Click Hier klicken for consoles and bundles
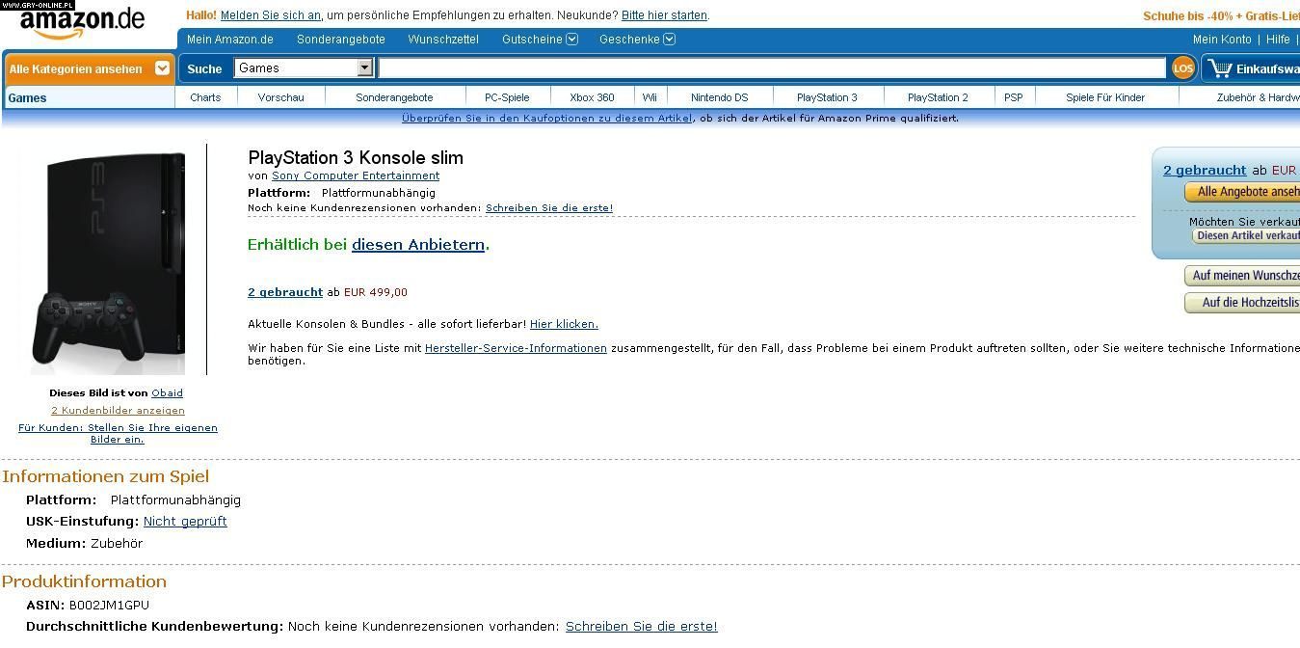 (x=564, y=324)
